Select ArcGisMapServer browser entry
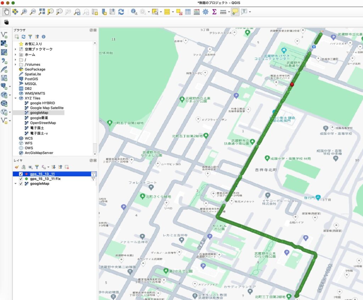This screenshot has width=363, height=300. (39, 153)
